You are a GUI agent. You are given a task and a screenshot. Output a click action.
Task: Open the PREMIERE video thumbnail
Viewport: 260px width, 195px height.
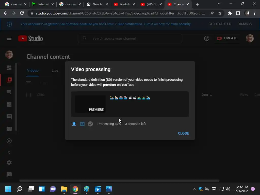pyautogui.click(x=90, y=104)
